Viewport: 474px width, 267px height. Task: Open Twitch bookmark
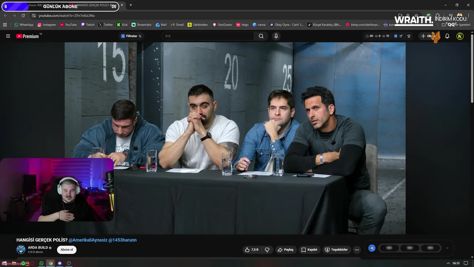(88, 24)
